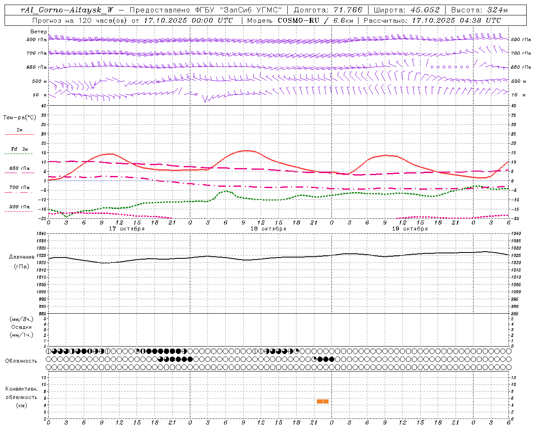This screenshot has height=426, width=533.
Task: Select the forecast start 17.10.2025 00:00 UTC
Action: (x=188, y=20)
